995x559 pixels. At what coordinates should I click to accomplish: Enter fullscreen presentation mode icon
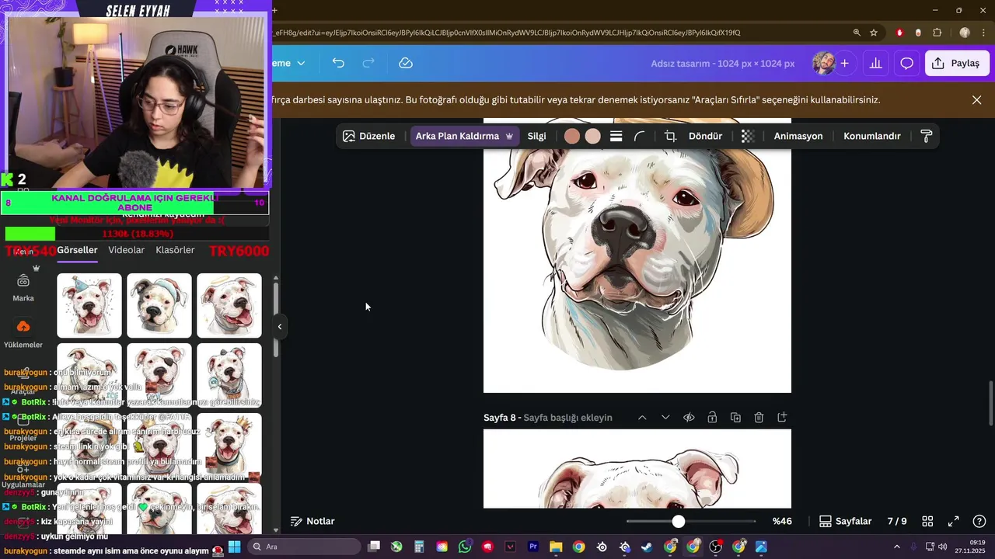[x=953, y=521]
